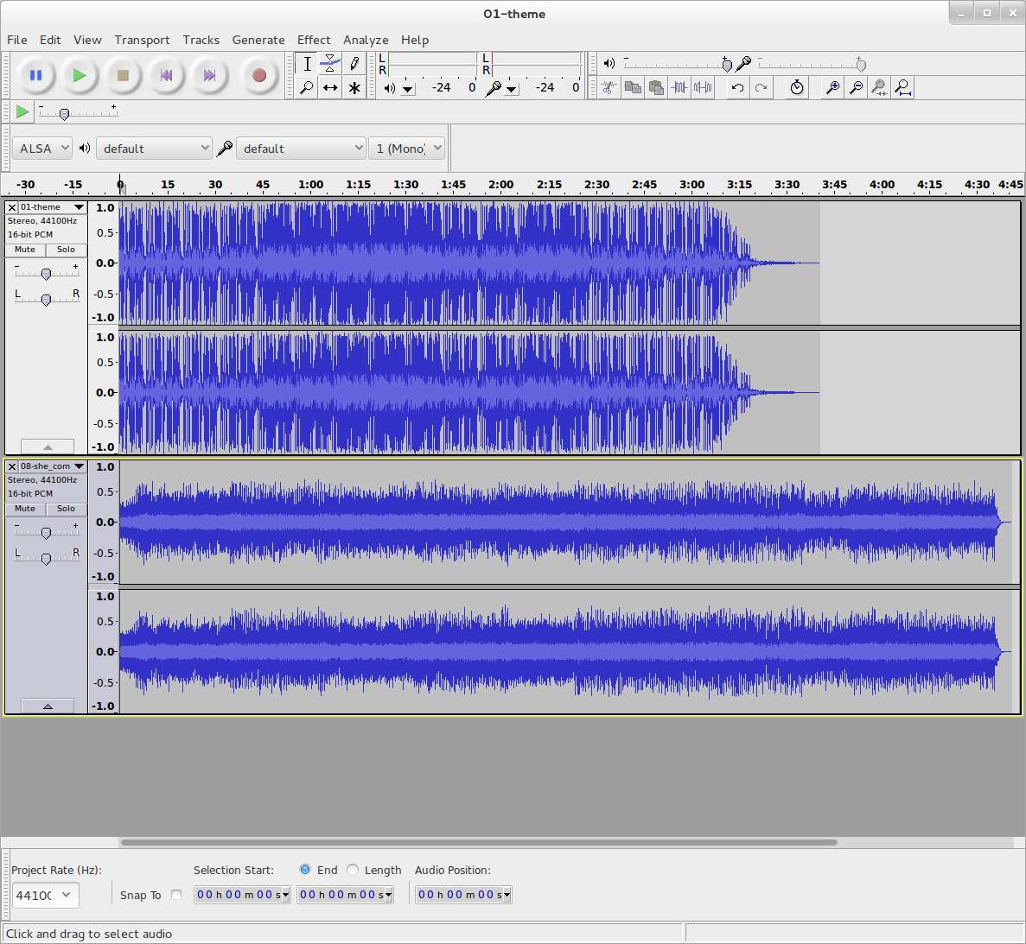The image size is (1026, 944).
Task: Start recording with the Record button
Action: point(259,75)
